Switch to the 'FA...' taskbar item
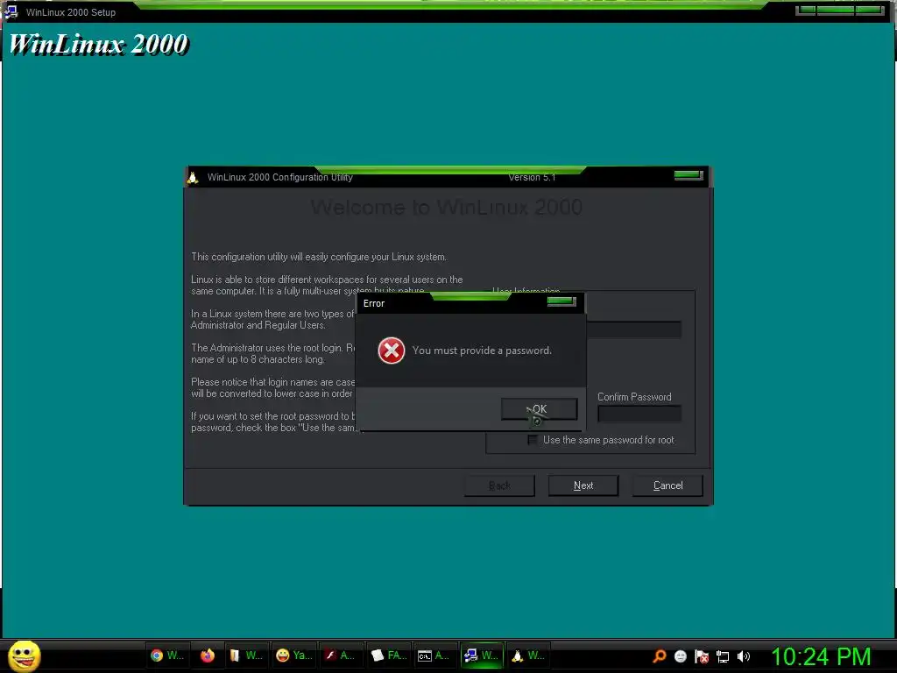Screen dimensions: 897x673 pyautogui.click(x=388, y=655)
